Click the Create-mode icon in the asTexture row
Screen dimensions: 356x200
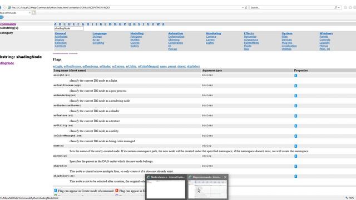[295, 116]
